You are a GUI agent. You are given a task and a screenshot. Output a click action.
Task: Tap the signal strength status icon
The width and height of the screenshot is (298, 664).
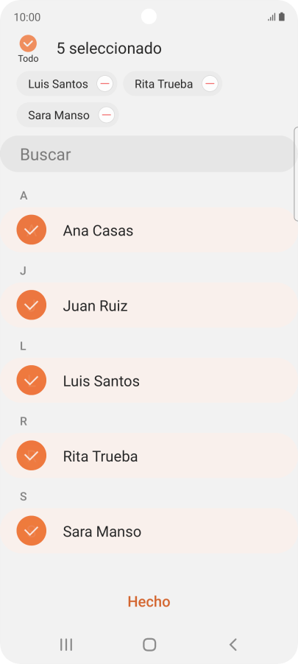click(272, 17)
